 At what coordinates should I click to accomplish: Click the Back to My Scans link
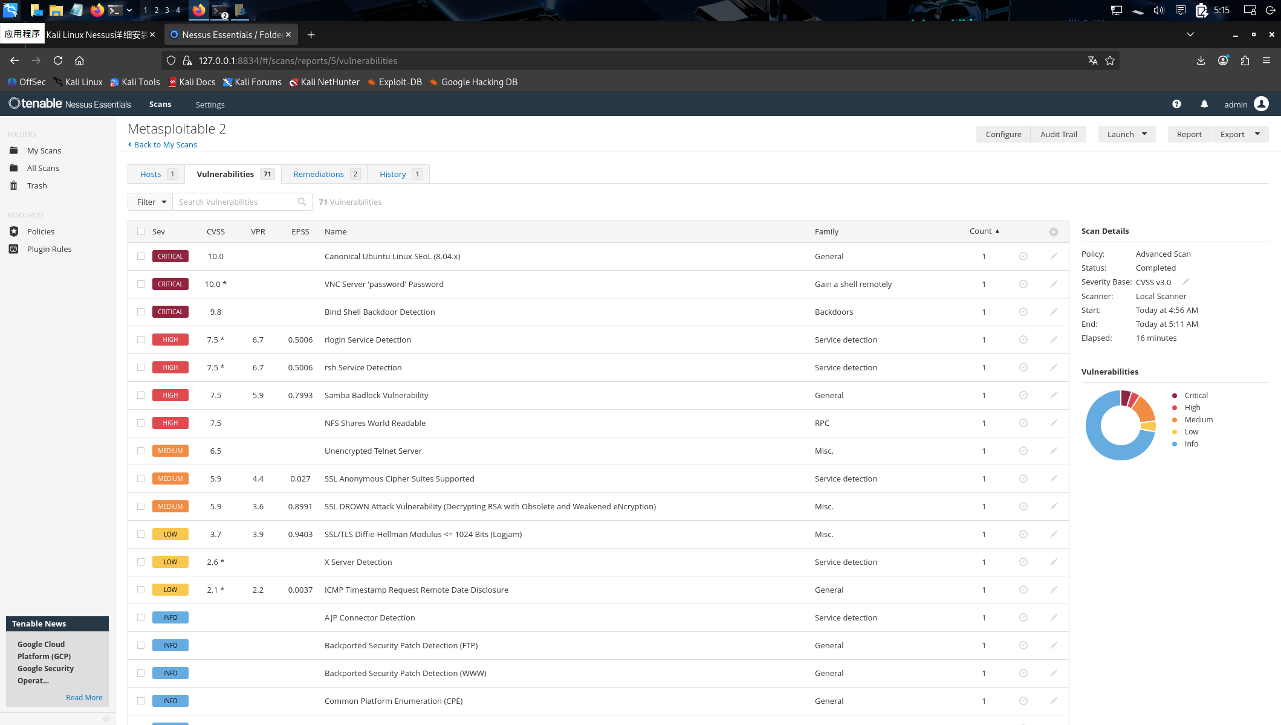(x=164, y=144)
